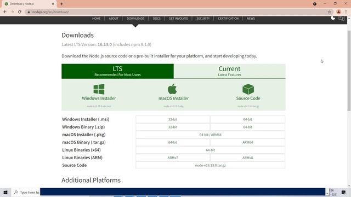The image size is (351, 197).
Task: Download Windows Installer (.msi) 32-bit
Action: (x=173, y=119)
